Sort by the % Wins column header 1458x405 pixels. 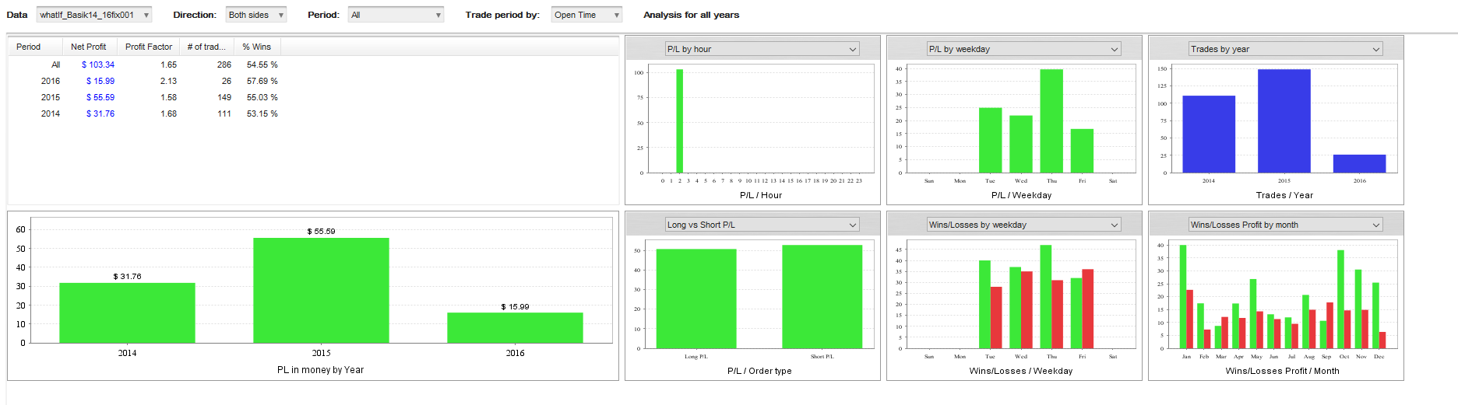pos(257,47)
